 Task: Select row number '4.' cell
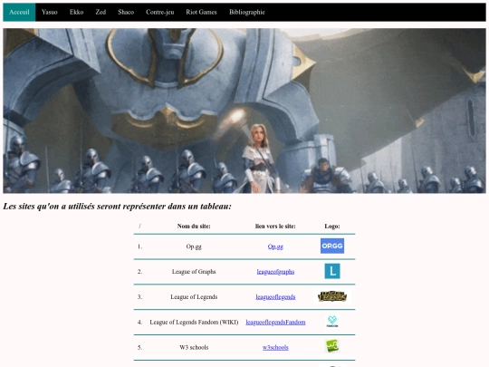(139, 322)
